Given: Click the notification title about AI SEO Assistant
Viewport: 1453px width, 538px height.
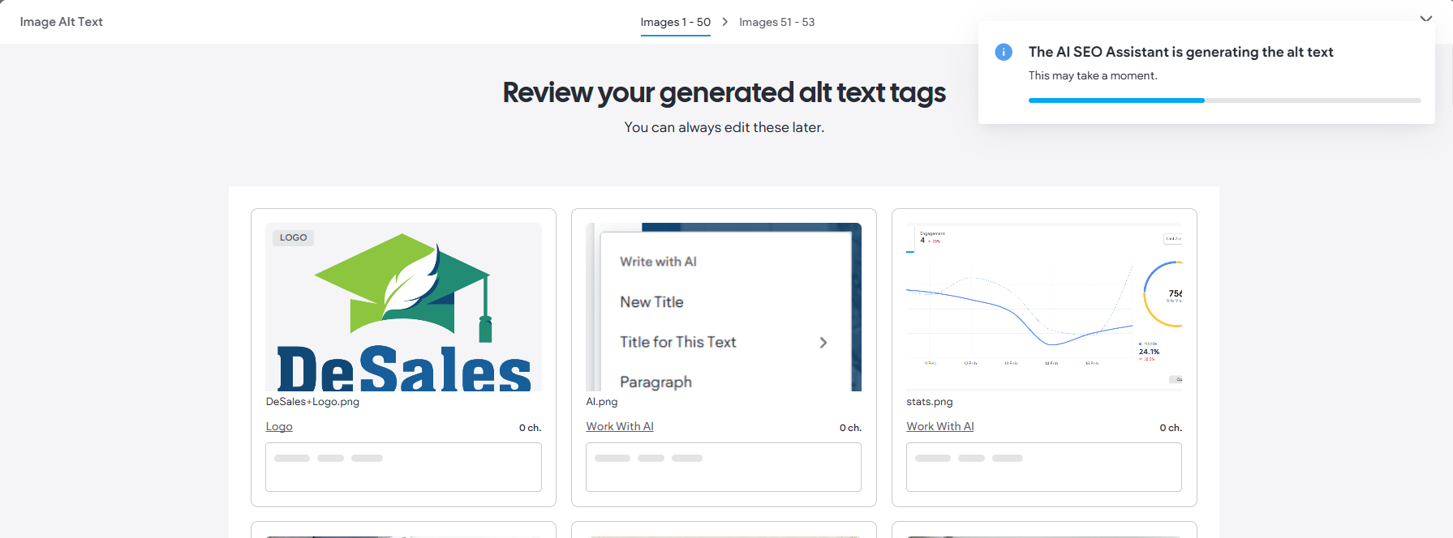Looking at the screenshot, I should point(1180,52).
